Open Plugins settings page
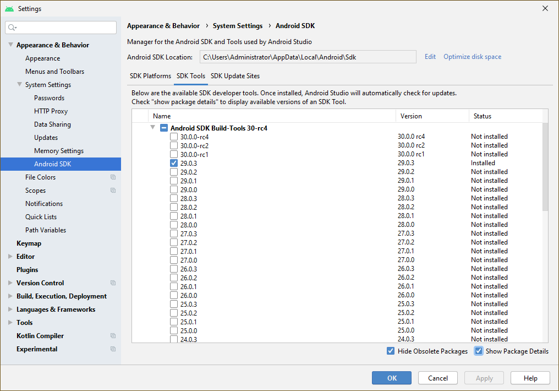 tap(27, 270)
